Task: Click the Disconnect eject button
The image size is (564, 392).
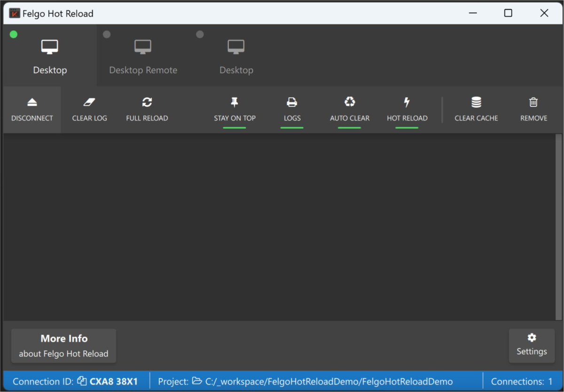Action: pos(32,110)
